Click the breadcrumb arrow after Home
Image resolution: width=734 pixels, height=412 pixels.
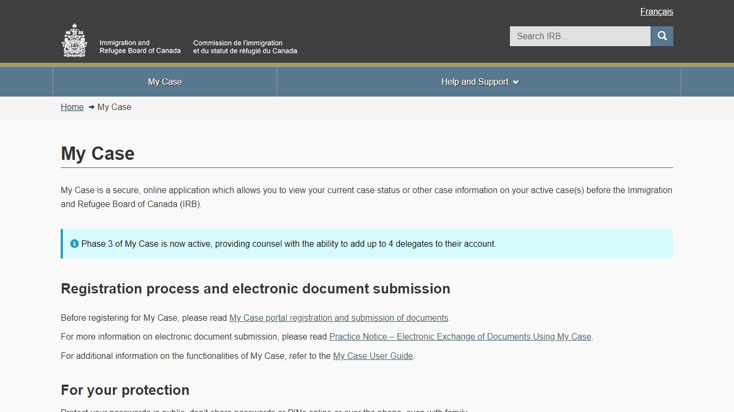click(x=91, y=107)
